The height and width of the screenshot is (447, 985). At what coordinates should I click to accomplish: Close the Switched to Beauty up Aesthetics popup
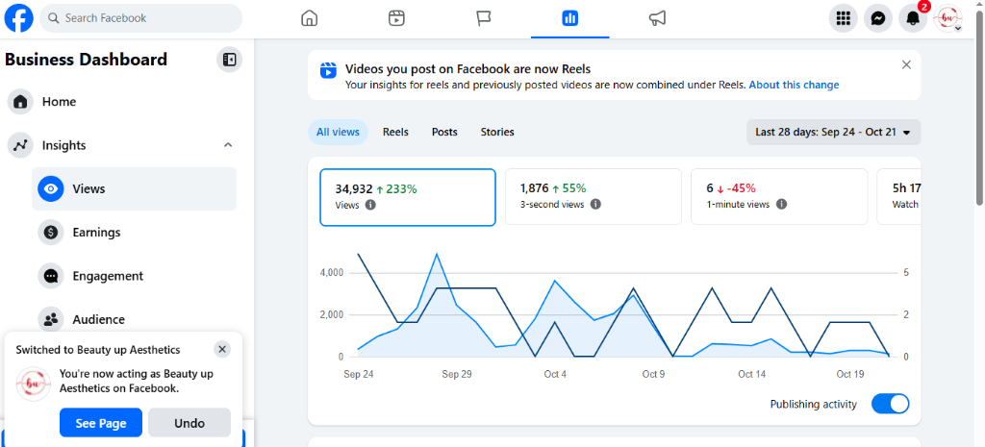click(221, 349)
